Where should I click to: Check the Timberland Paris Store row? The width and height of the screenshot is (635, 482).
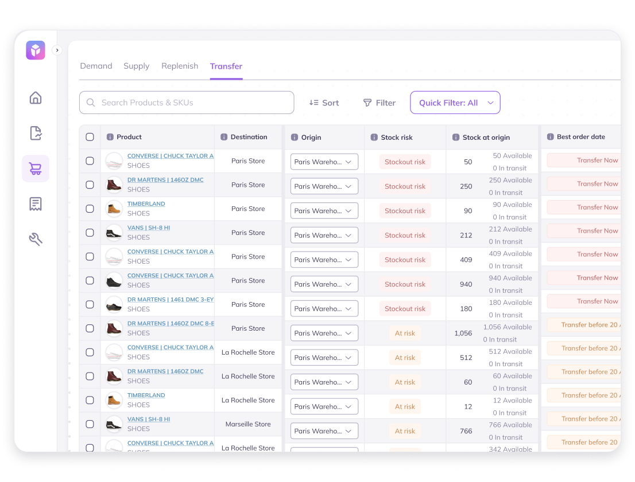click(x=90, y=209)
